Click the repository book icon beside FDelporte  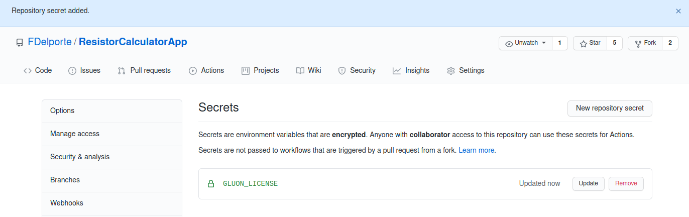click(x=20, y=43)
